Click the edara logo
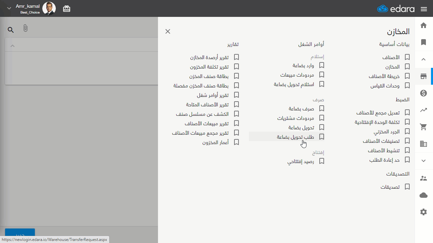Image resolution: width=433 pixels, height=243 pixels. 396,9
